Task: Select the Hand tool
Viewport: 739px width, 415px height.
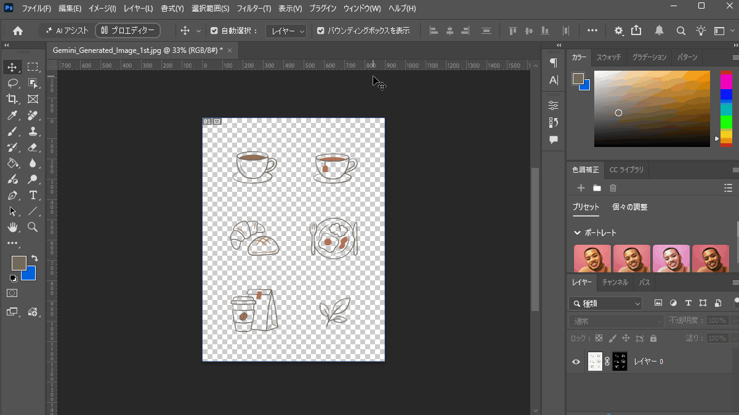Action: point(12,227)
